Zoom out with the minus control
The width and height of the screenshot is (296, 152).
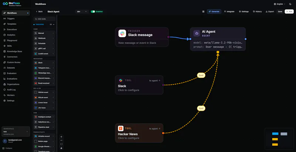[x=61, y=140]
